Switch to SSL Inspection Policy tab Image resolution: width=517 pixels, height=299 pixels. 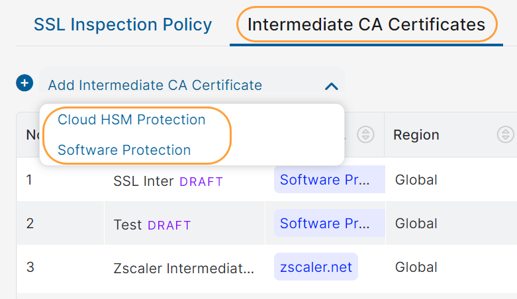coord(123,25)
